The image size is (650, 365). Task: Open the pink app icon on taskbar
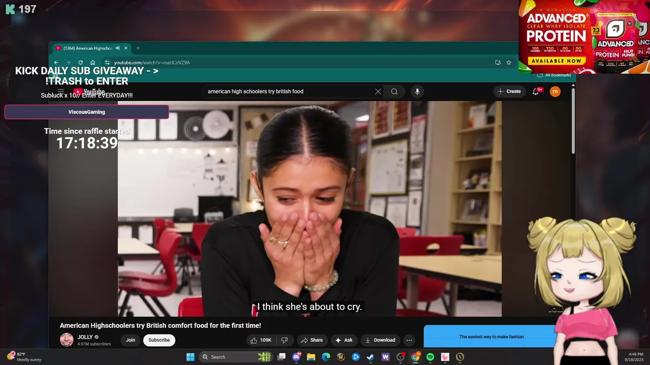445,357
